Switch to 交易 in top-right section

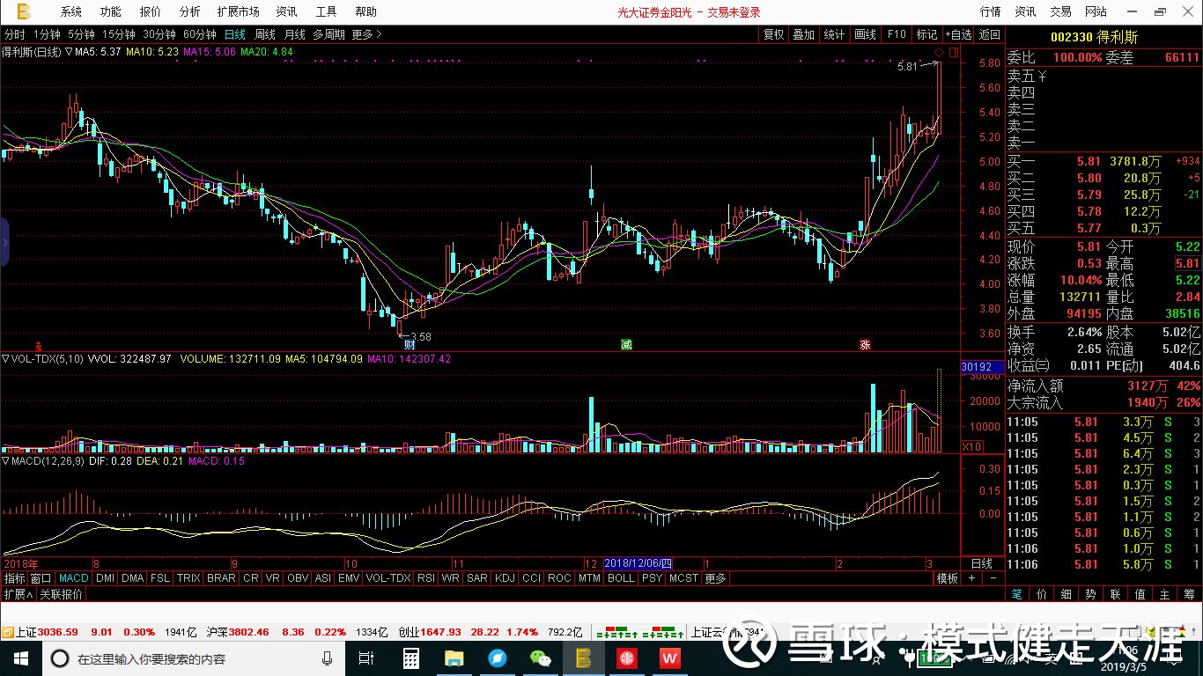pyautogui.click(x=1060, y=11)
